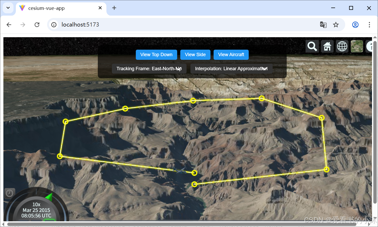The image size is (378, 227).
Task: Click the 08:05:56 UTC time readout
Action: pyautogui.click(x=36, y=216)
